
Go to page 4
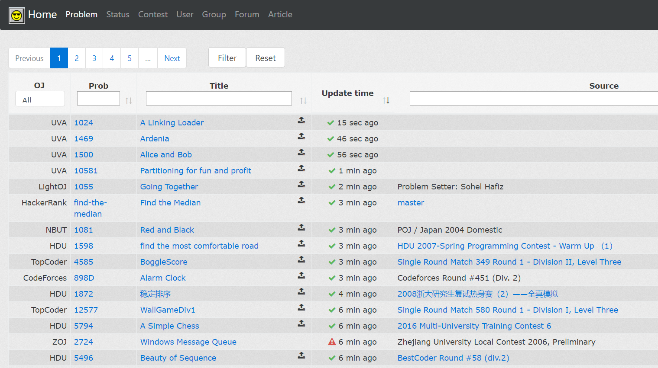pyautogui.click(x=112, y=58)
